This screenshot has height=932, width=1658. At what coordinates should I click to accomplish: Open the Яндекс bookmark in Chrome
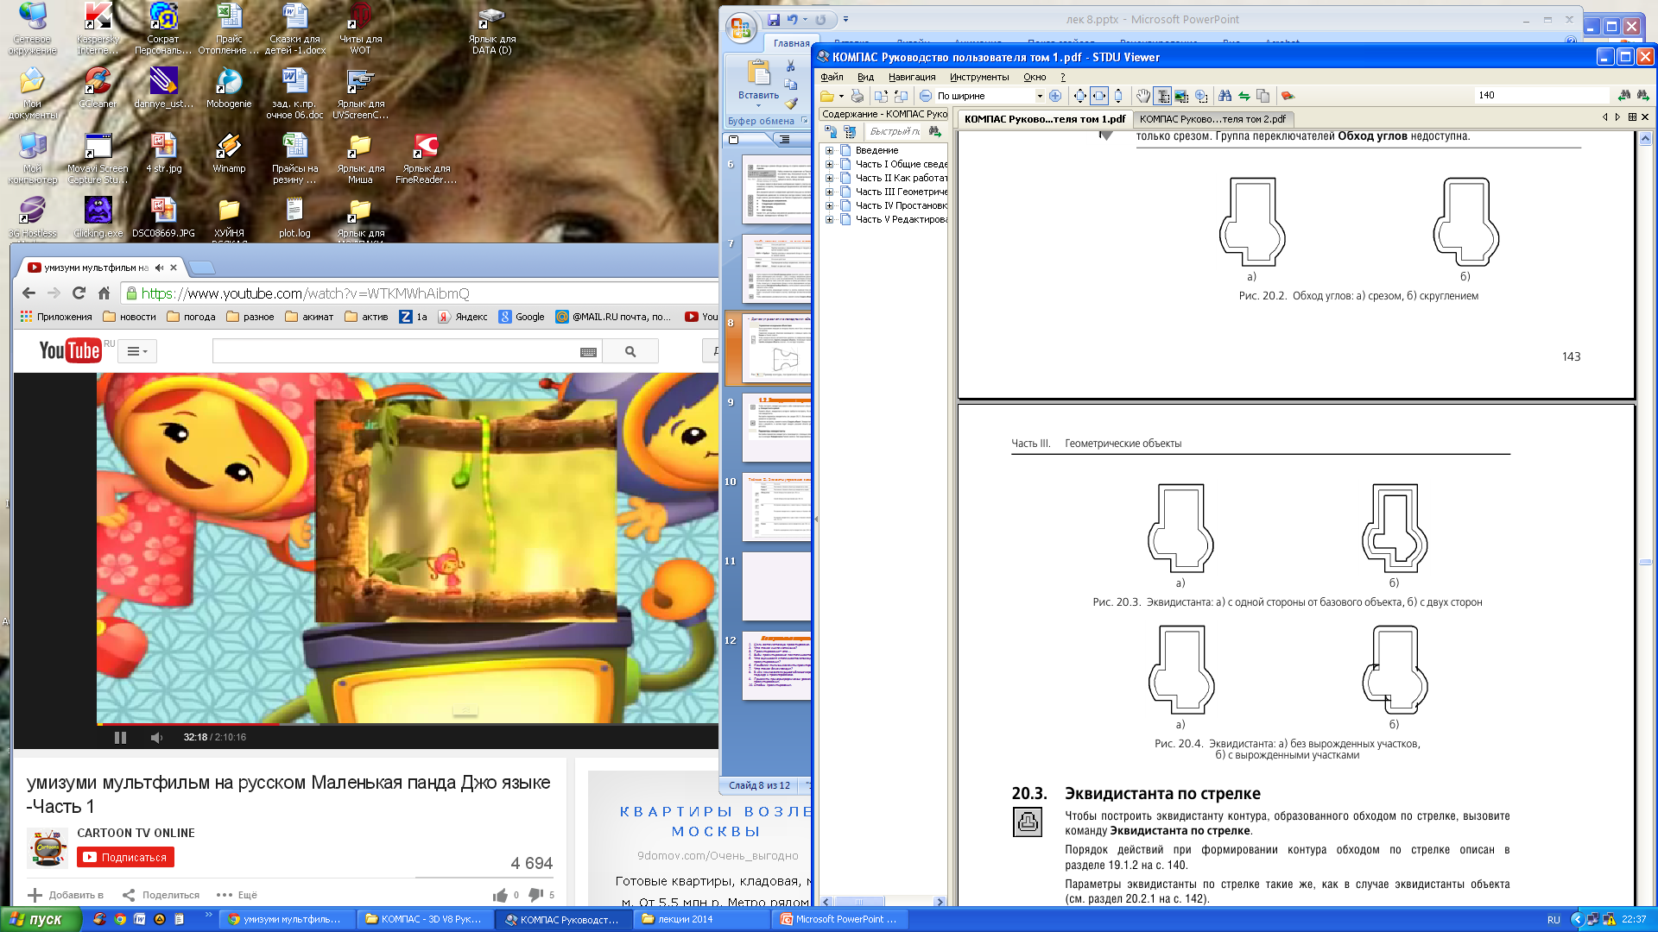pyautogui.click(x=462, y=317)
